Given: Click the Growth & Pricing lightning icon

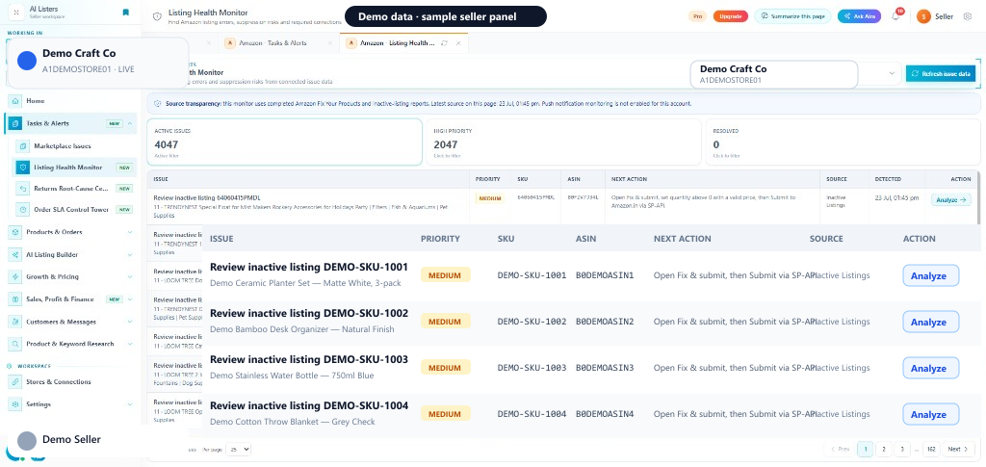Looking at the screenshot, I should tap(14, 276).
